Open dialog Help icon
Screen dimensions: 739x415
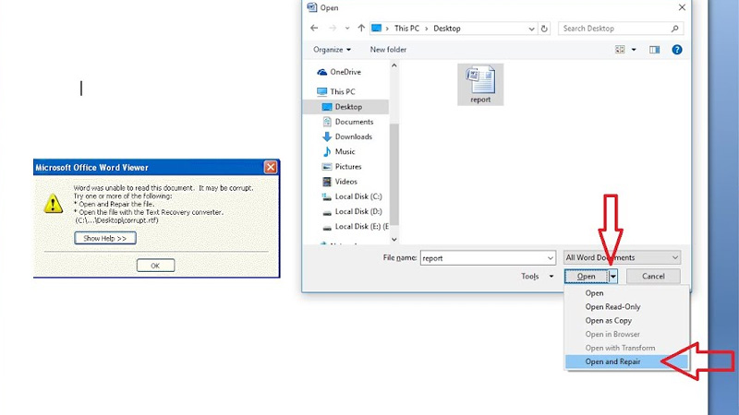(677, 50)
